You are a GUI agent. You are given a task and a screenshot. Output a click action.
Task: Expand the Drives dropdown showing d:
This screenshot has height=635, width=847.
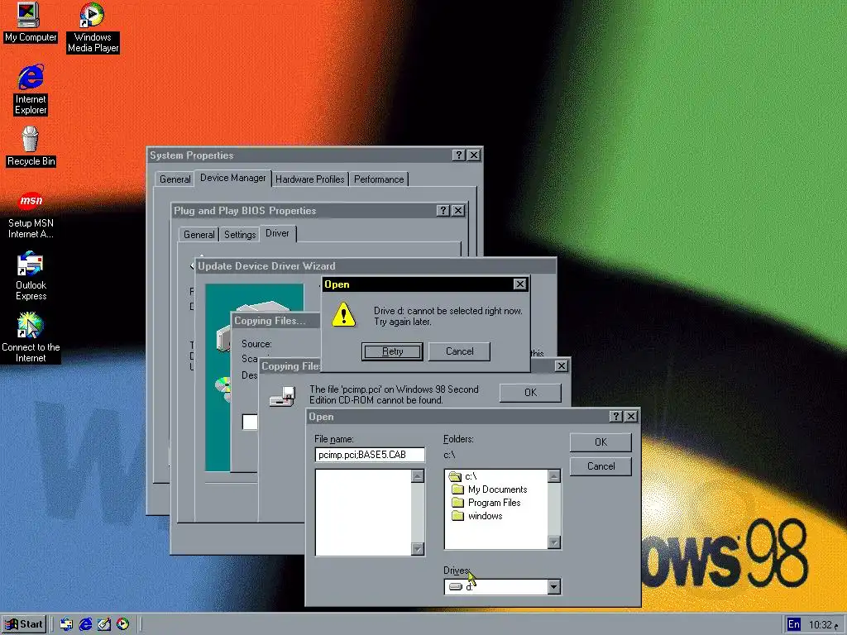pos(553,587)
